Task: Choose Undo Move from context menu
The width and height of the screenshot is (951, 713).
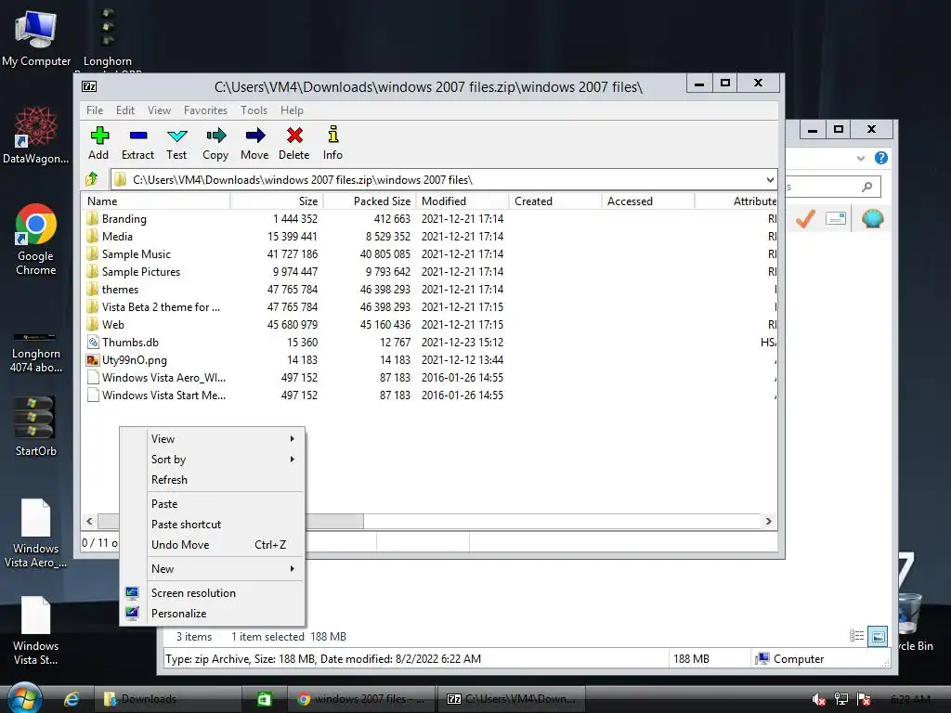Action: (212, 544)
